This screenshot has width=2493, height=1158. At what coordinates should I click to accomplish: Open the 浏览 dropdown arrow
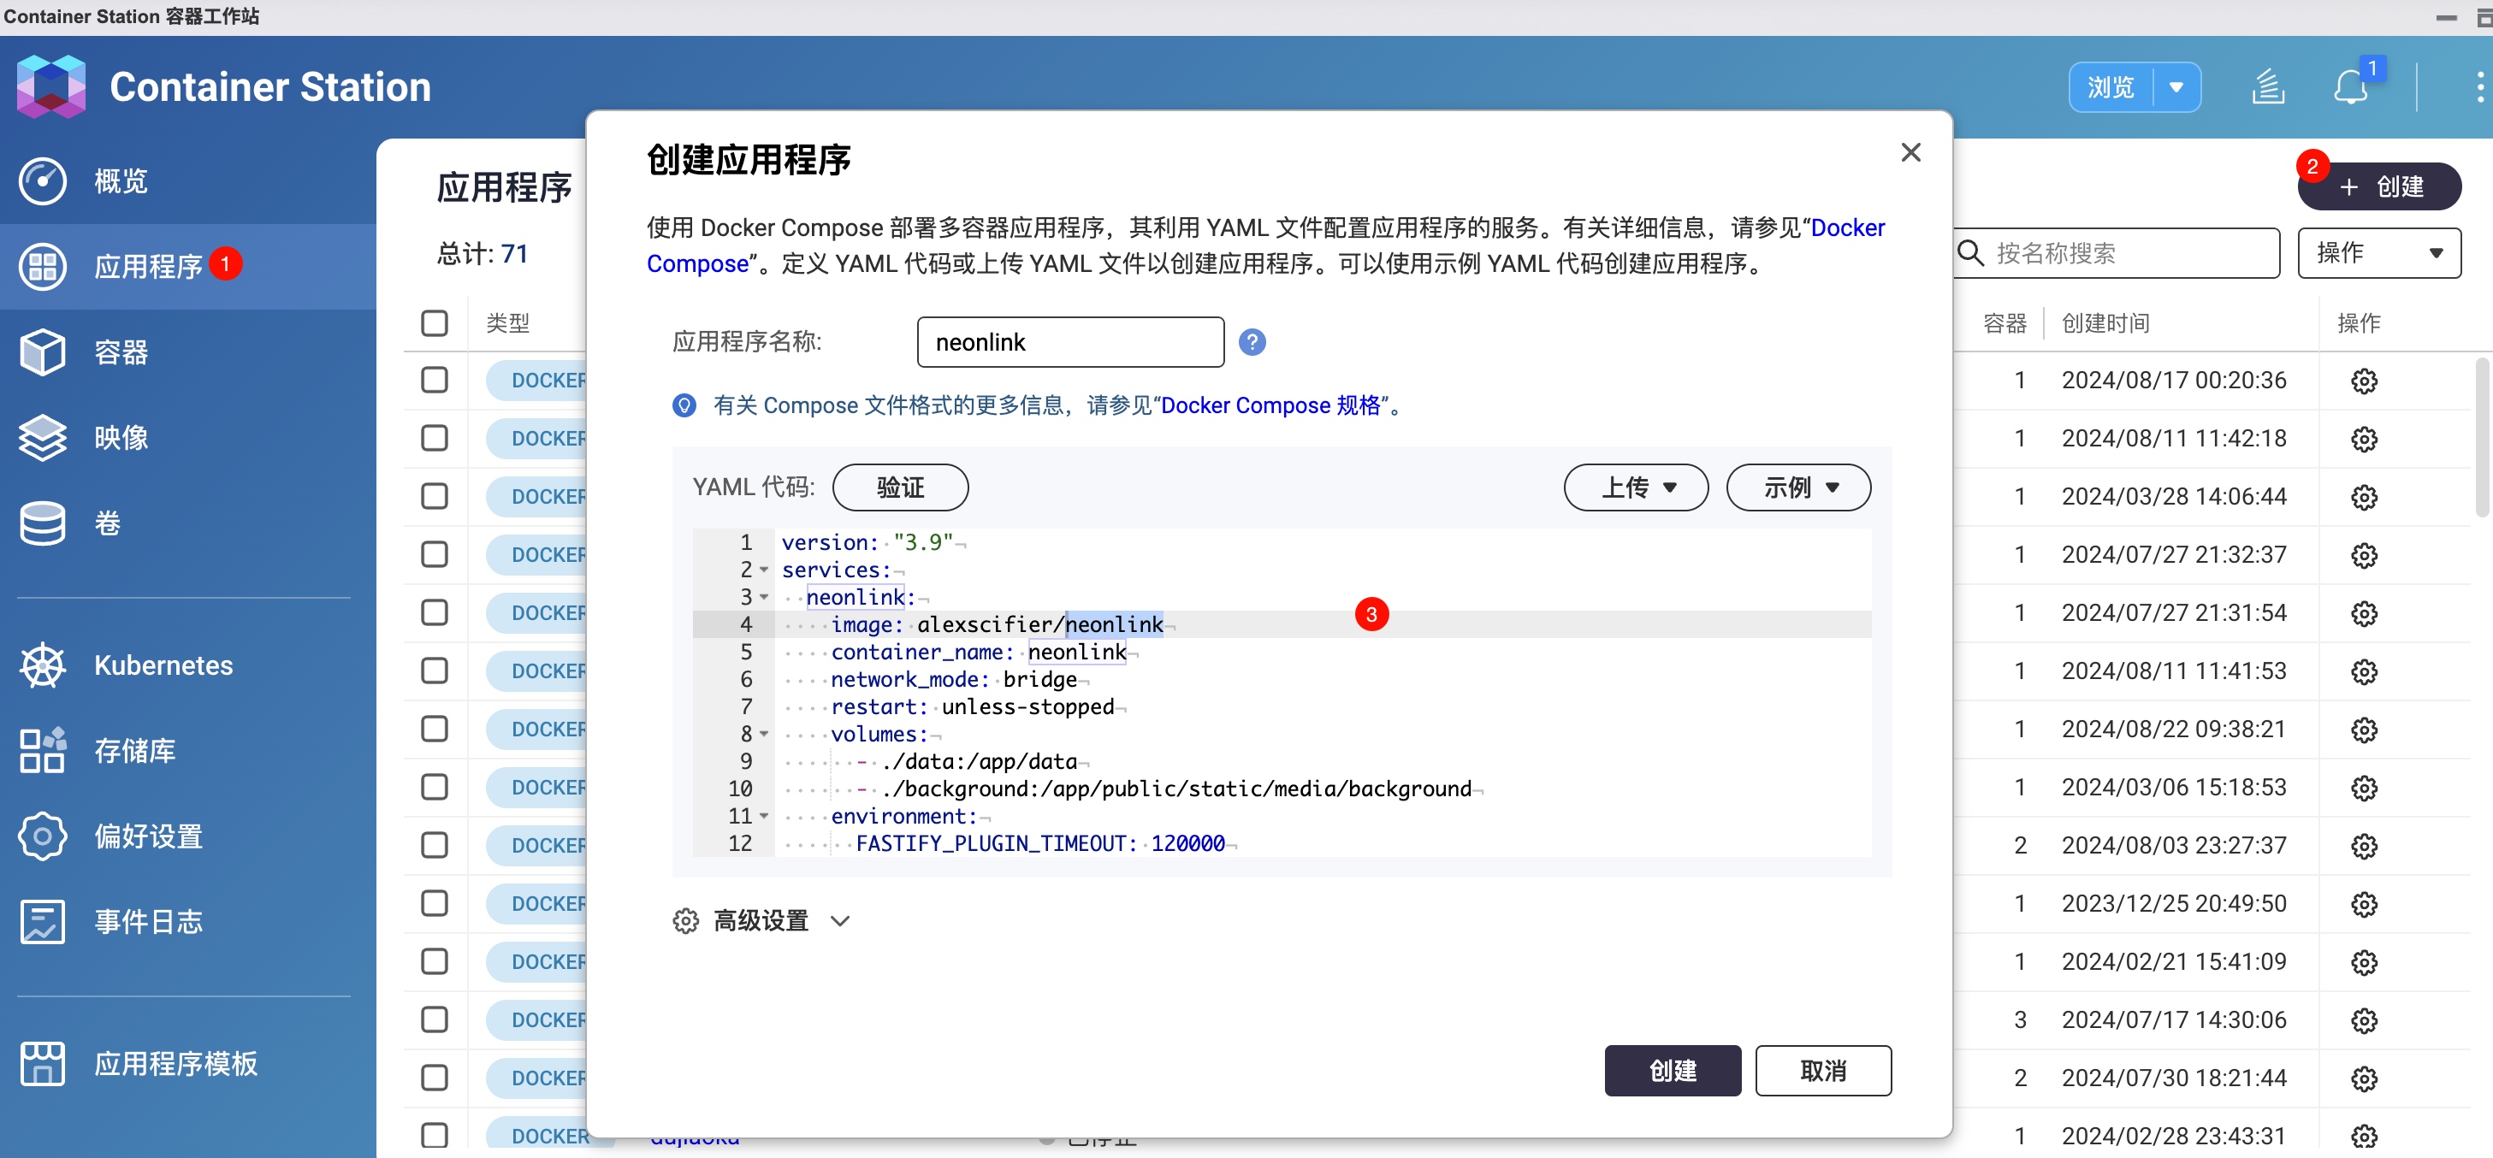pyautogui.click(x=2176, y=87)
